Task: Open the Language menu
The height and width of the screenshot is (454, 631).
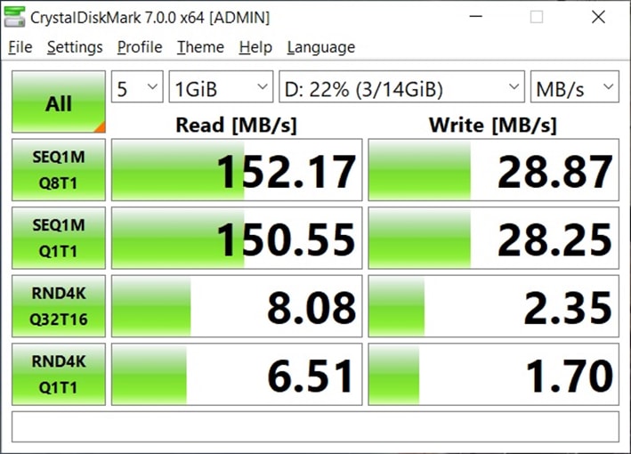Action: point(320,47)
